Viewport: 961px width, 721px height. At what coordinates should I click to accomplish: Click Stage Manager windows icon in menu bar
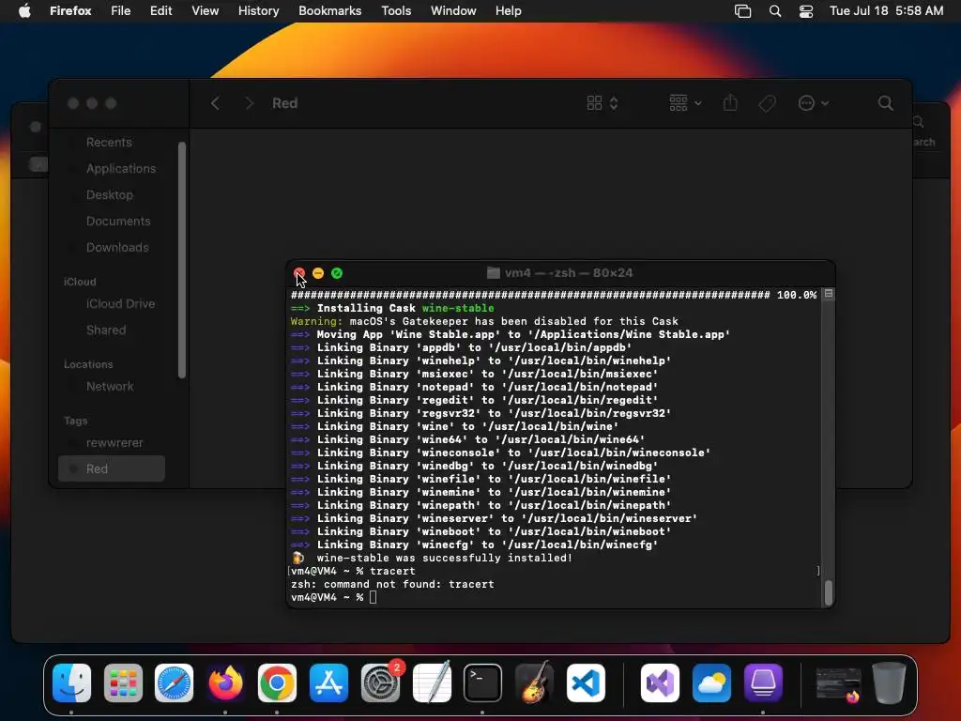743,10
